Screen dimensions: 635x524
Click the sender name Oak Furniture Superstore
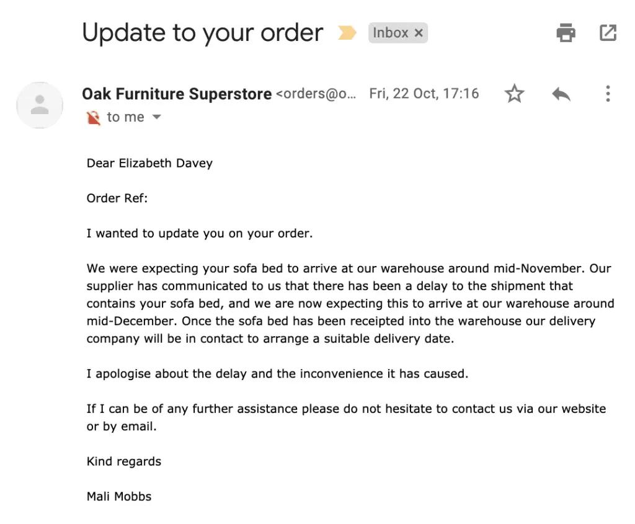click(177, 93)
